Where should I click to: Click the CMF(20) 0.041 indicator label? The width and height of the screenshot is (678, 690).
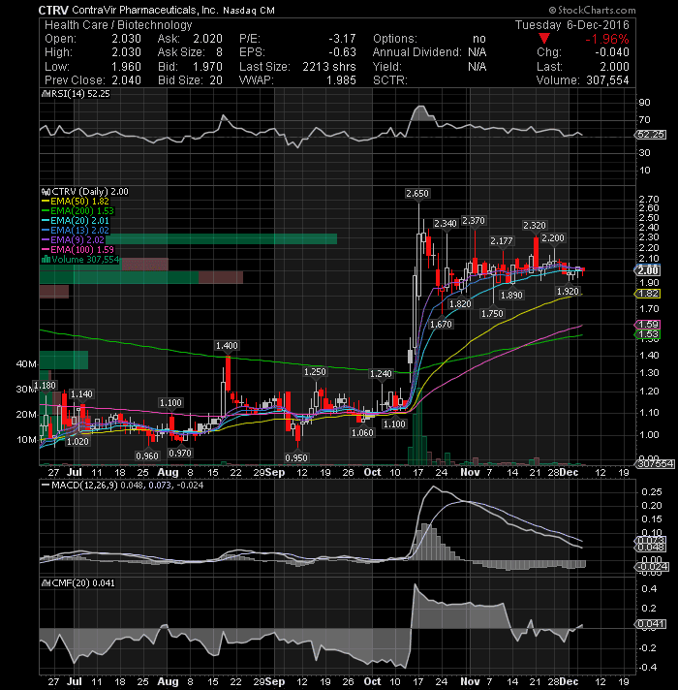tap(77, 583)
